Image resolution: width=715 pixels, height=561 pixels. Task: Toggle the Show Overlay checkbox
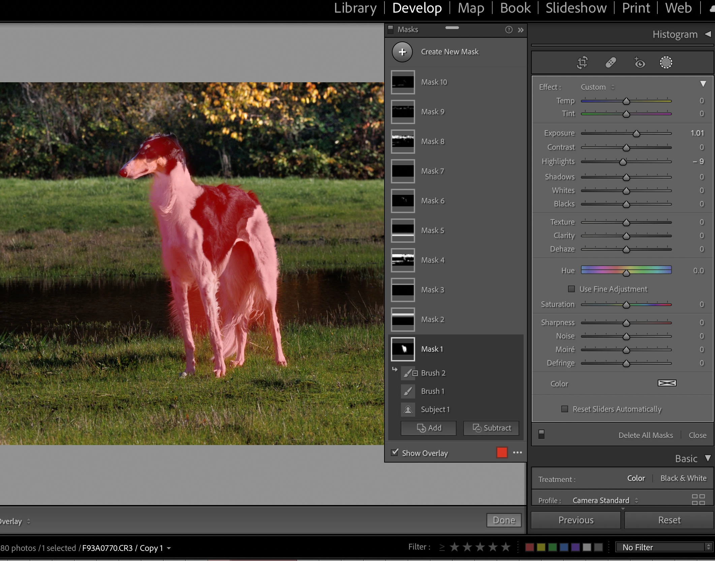pyautogui.click(x=395, y=452)
